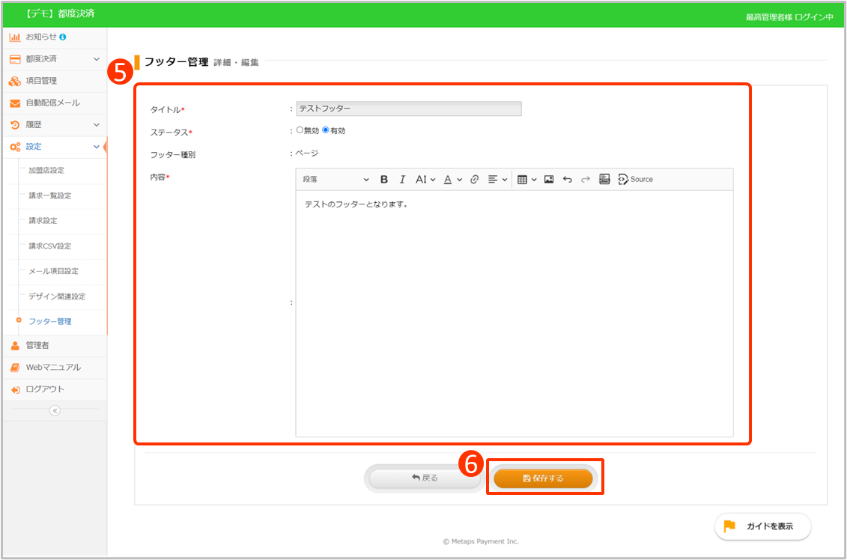
Task: Click the タイトル text input field
Action: [x=409, y=109]
